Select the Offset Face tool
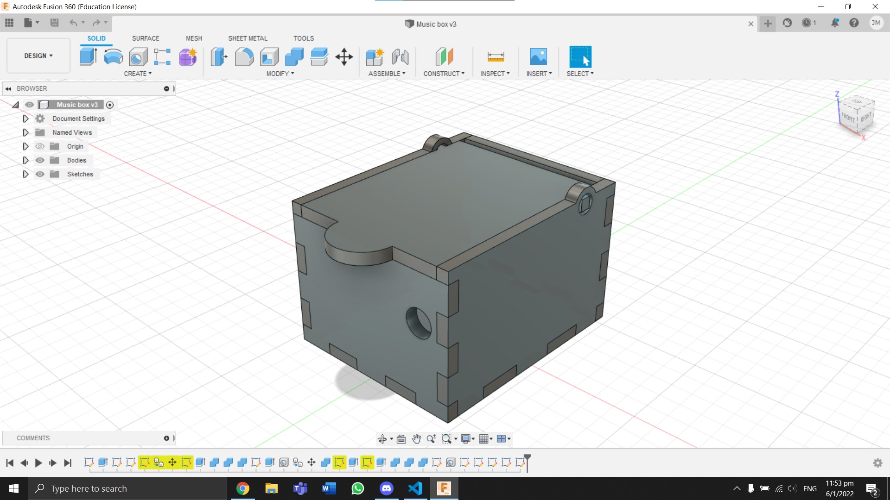Image resolution: width=890 pixels, height=500 pixels. pyautogui.click(x=319, y=57)
